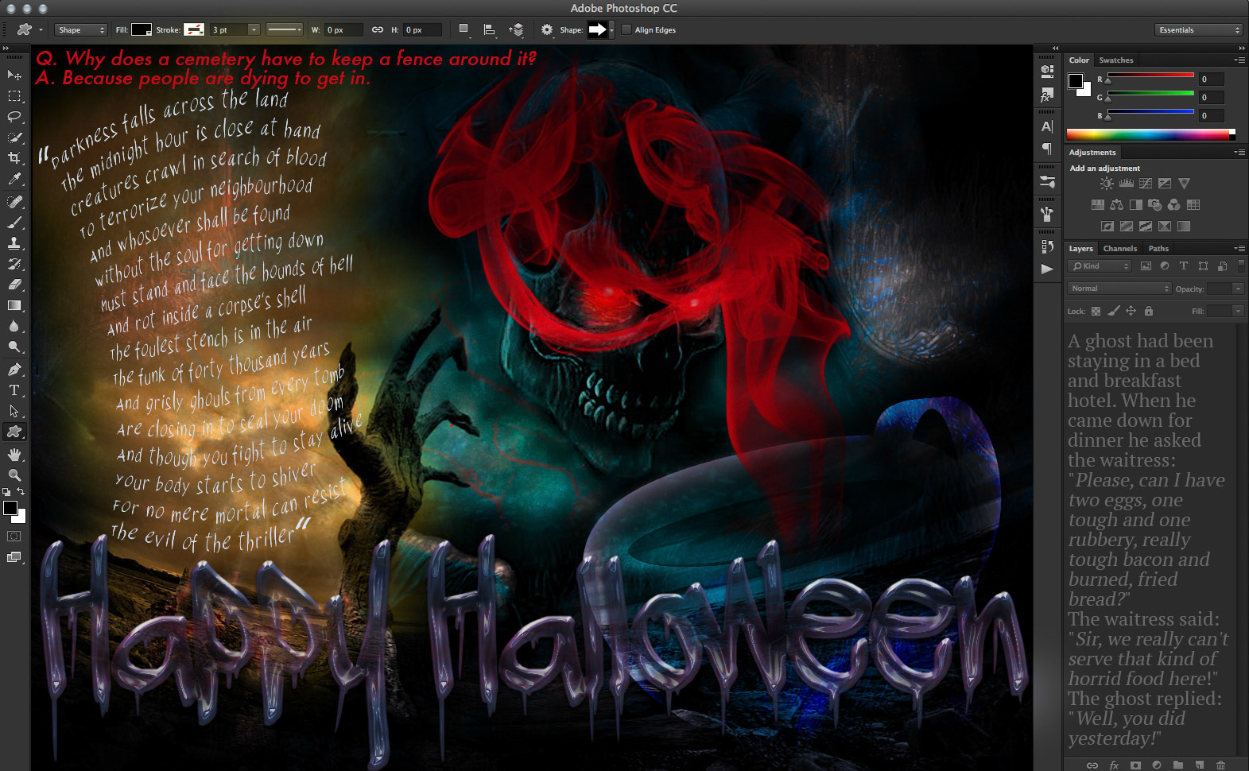Select the Horizontal Type tool
This screenshot has height=771, width=1249.
[14, 390]
